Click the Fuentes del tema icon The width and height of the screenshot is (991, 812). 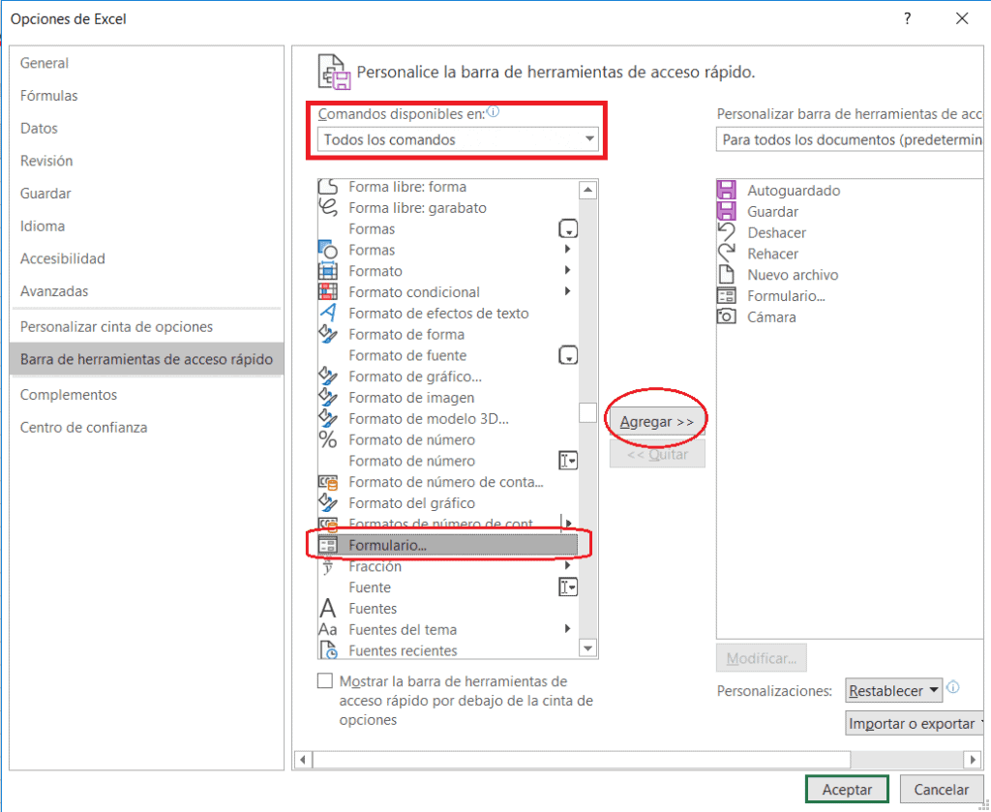327,629
